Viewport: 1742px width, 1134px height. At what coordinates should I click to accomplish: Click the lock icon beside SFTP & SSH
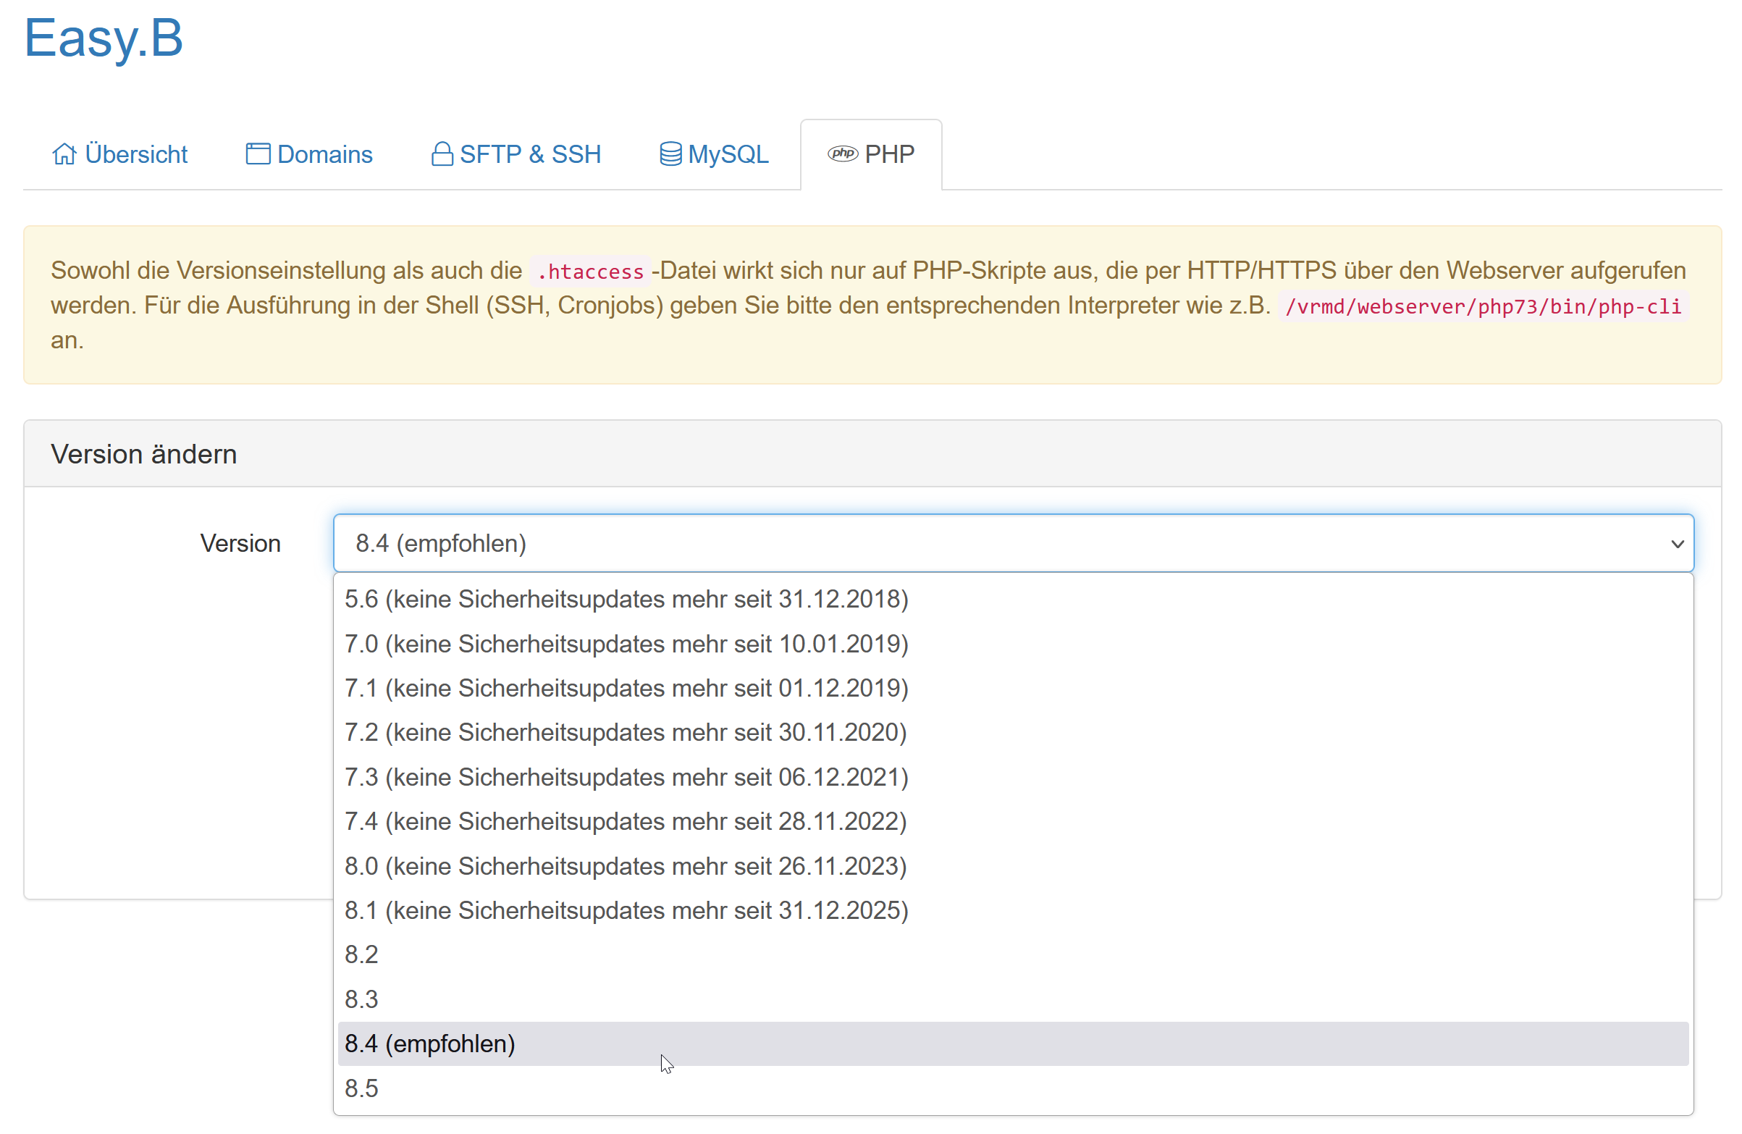tap(442, 154)
